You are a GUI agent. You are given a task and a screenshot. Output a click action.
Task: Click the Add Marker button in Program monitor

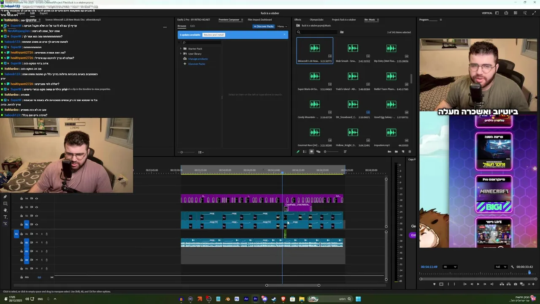435,284
